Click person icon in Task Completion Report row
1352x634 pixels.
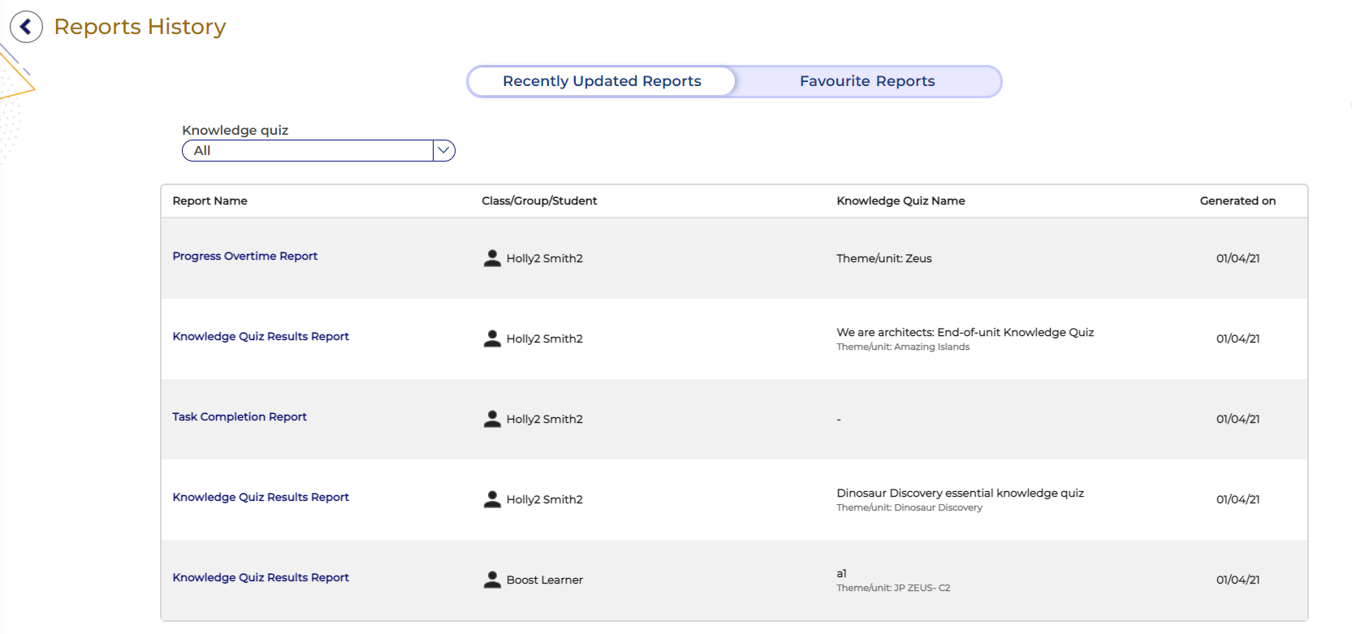point(492,419)
